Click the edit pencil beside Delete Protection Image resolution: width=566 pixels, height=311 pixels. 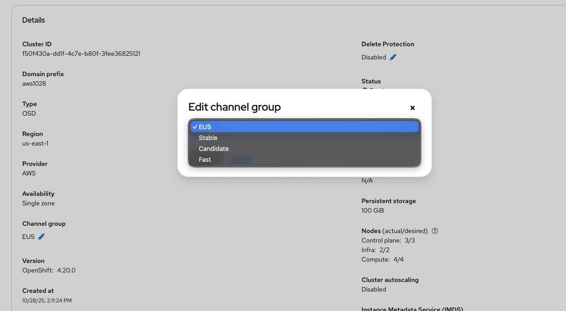(x=393, y=57)
